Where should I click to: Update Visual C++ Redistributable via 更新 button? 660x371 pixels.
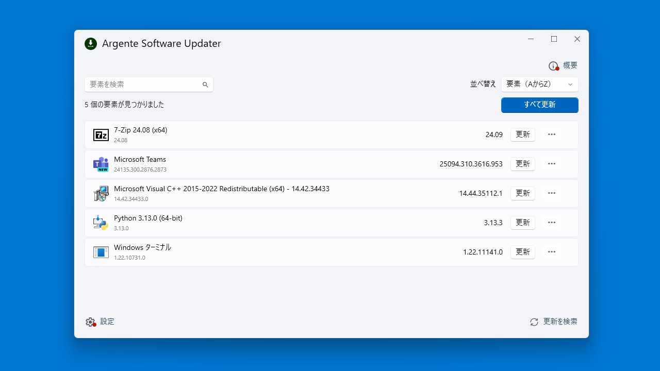[x=523, y=193]
